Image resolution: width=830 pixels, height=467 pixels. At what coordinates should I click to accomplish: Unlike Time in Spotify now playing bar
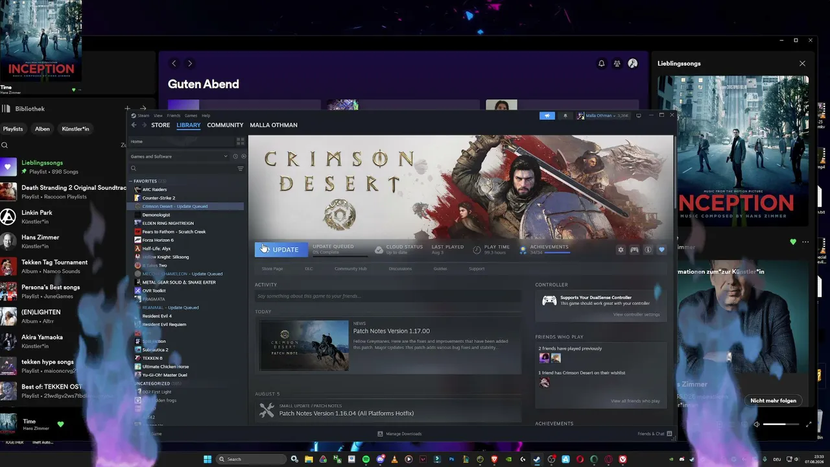pos(60,424)
